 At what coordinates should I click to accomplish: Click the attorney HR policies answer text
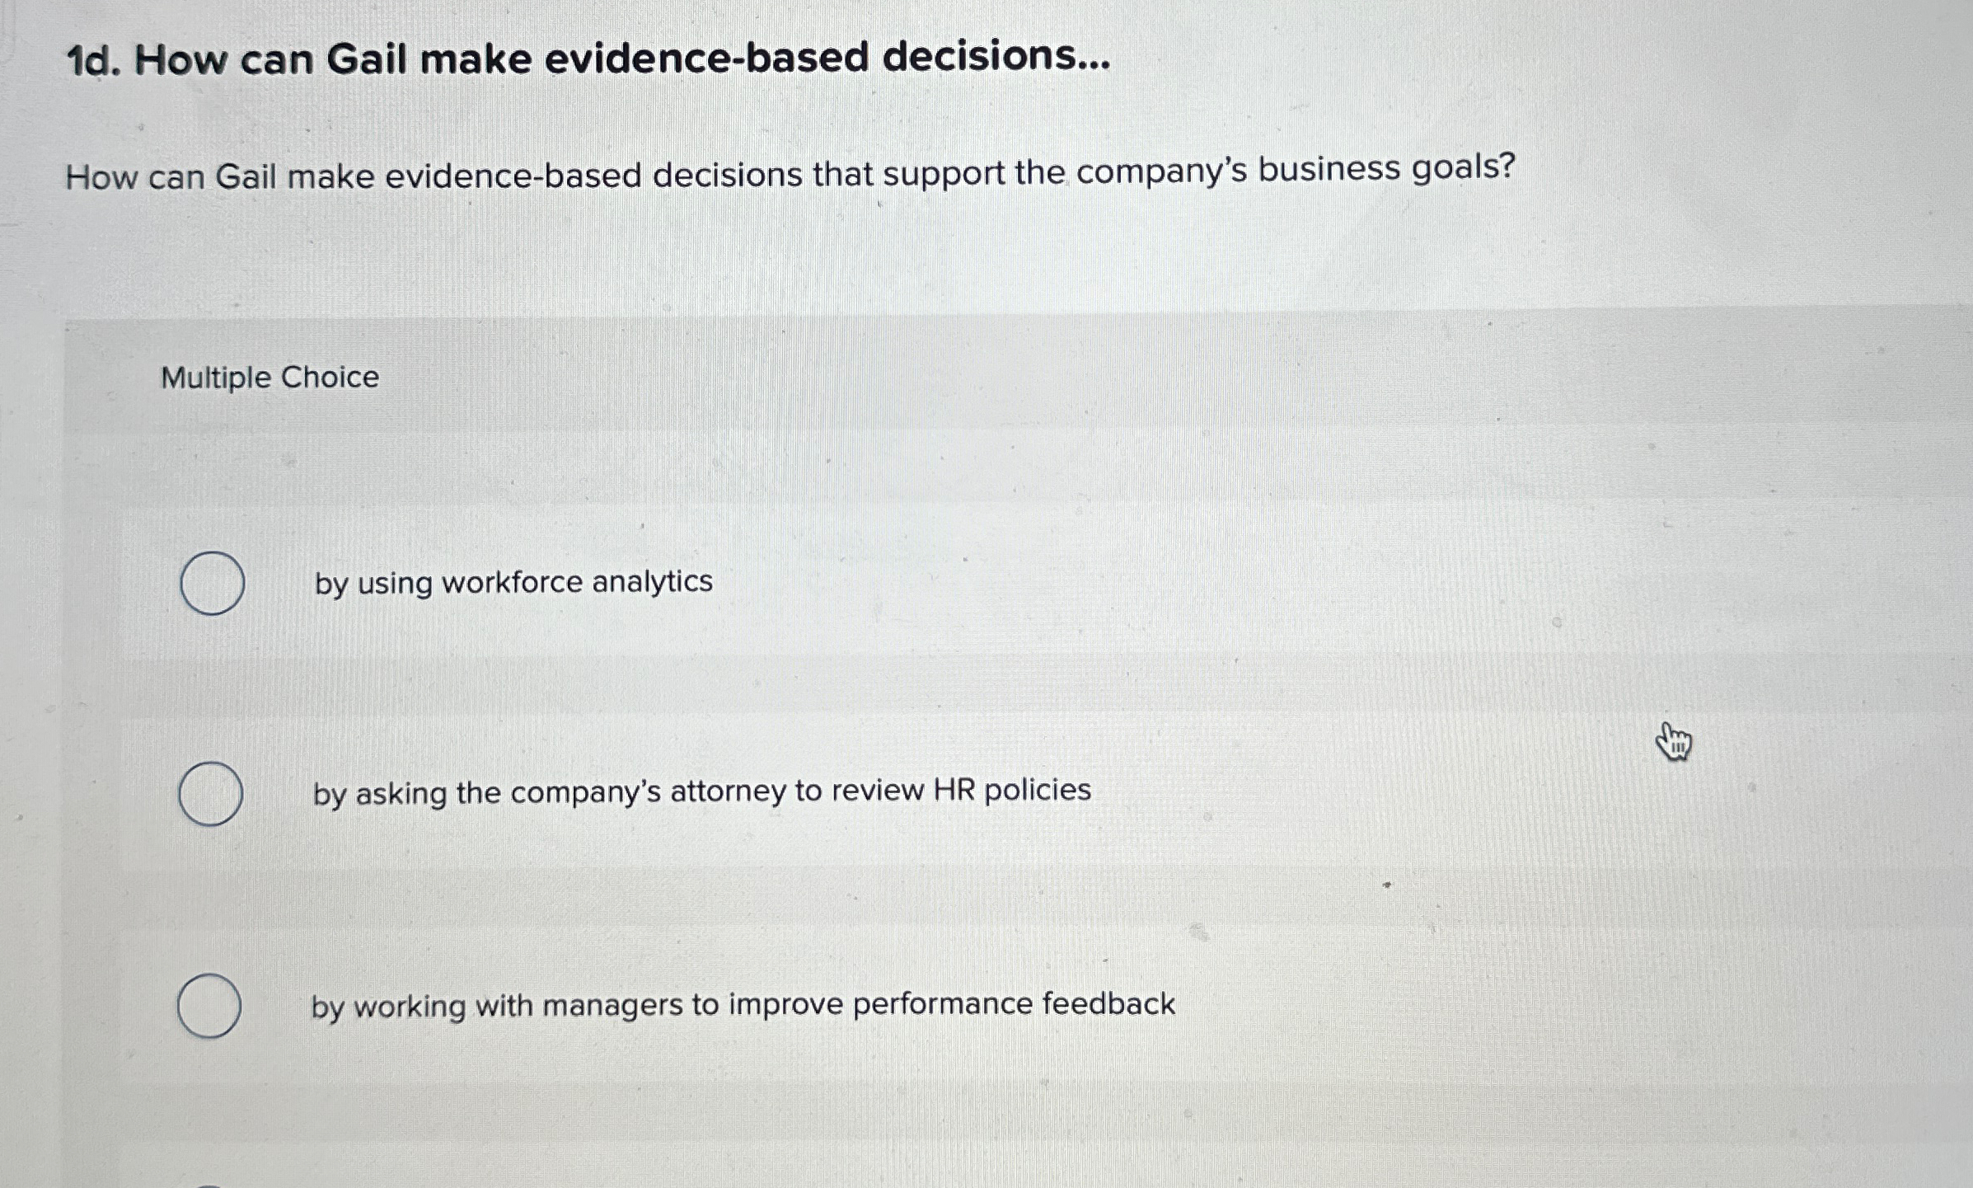(x=701, y=792)
